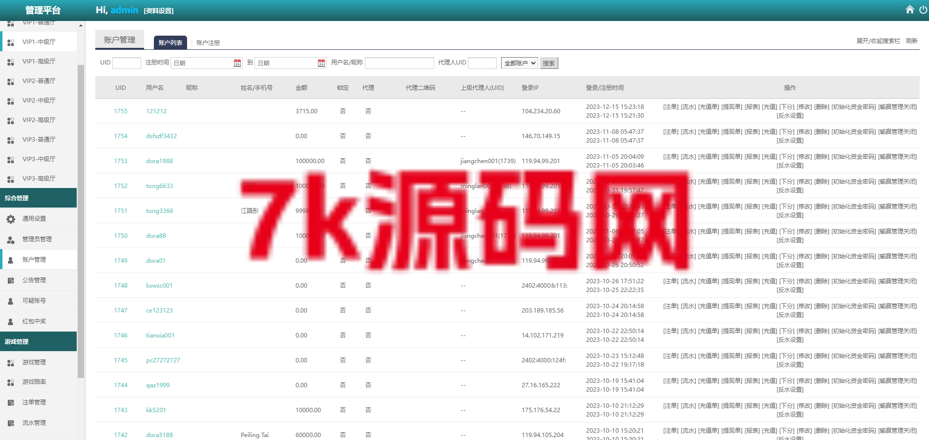The image size is (929, 440).
Task: Click the admin username in header
Action: [125, 10]
